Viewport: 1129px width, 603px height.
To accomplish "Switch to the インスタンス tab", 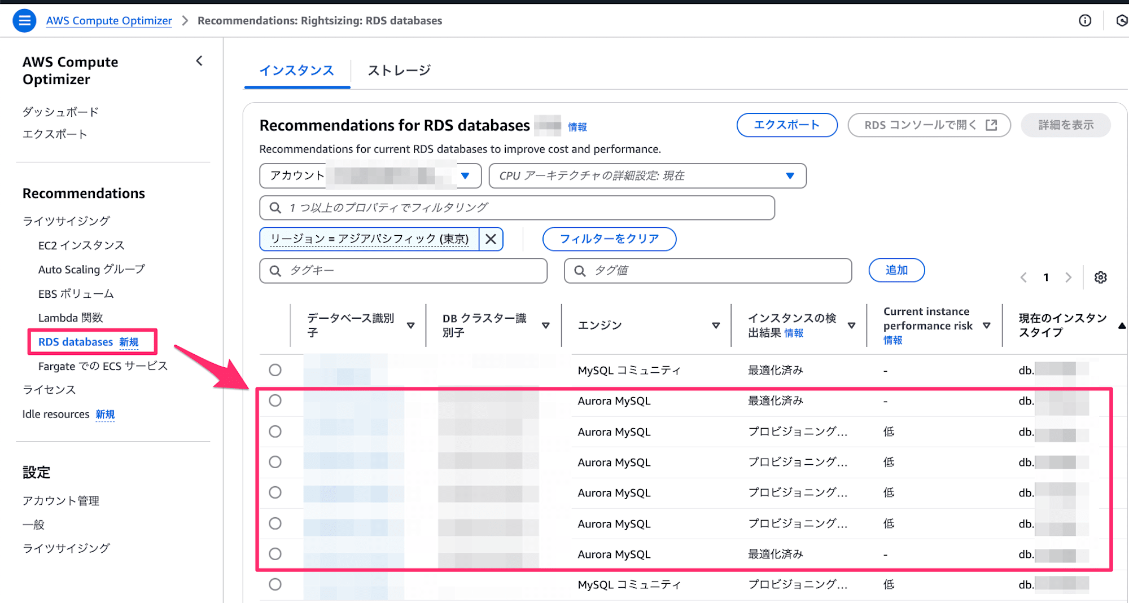I will pyautogui.click(x=297, y=71).
